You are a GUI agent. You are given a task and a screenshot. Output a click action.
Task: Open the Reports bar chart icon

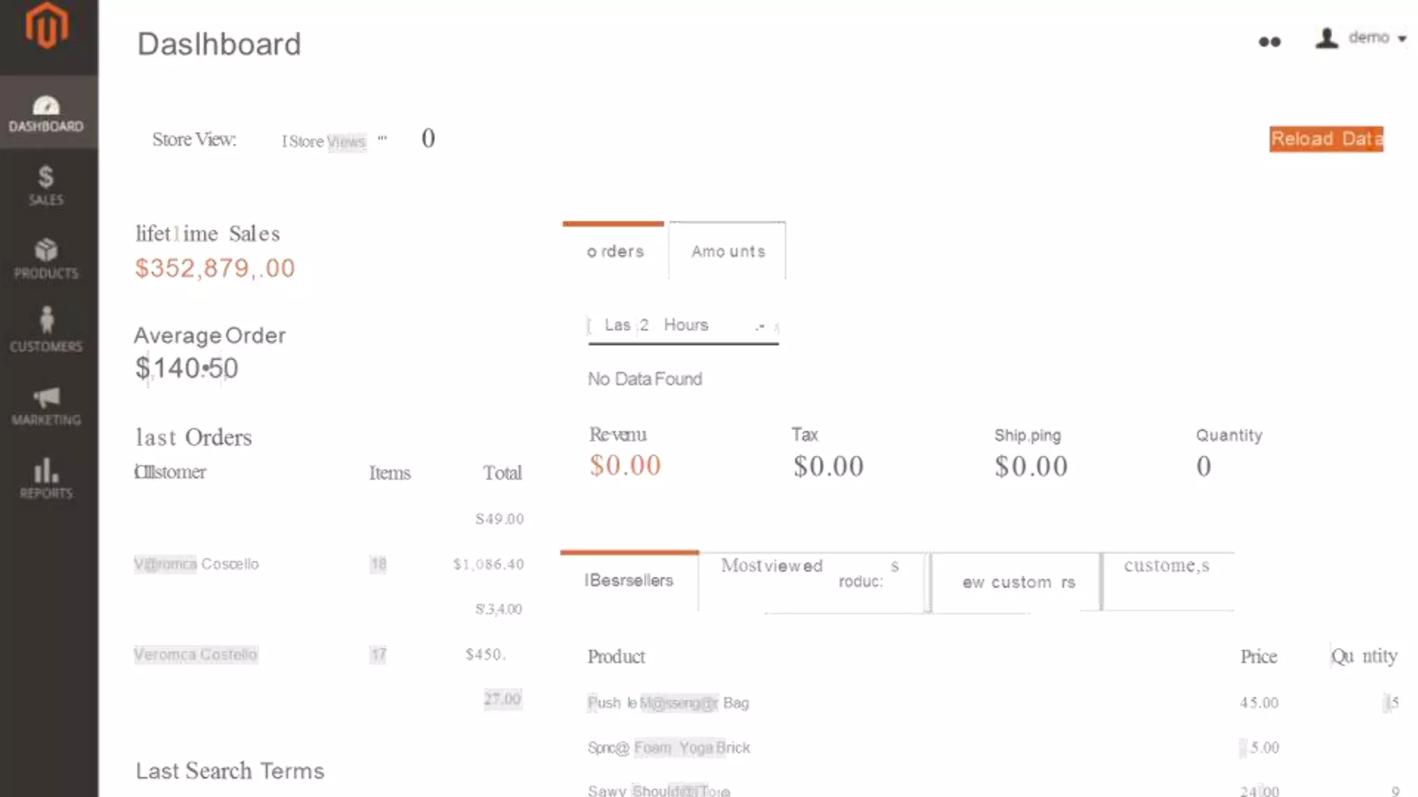point(46,479)
